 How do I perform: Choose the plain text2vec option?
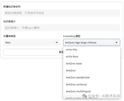click(x=92, y=70)
